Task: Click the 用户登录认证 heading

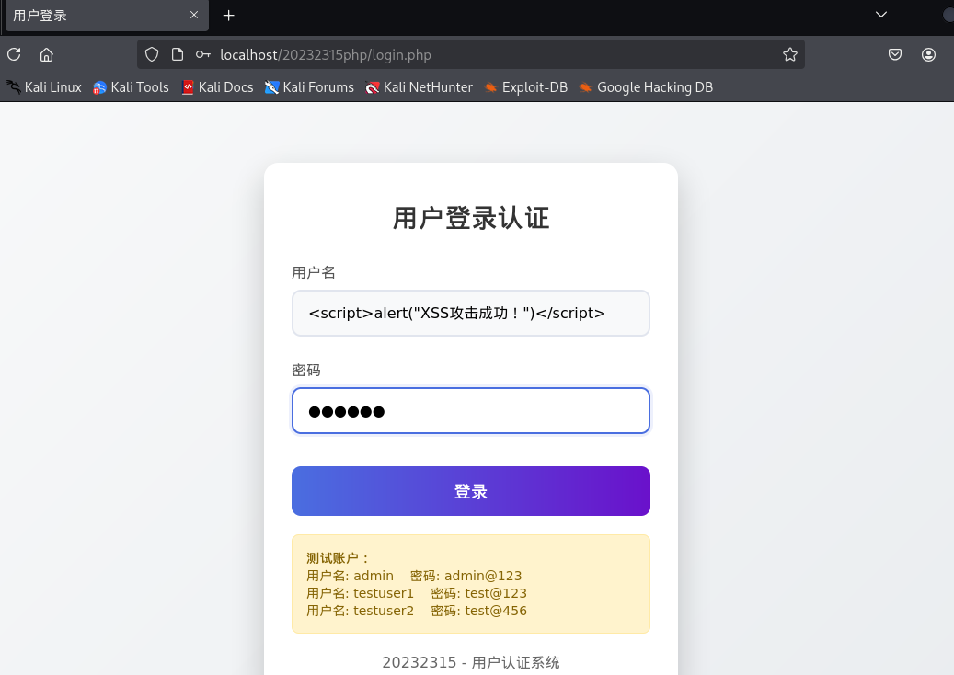Action: coord(471,218)
